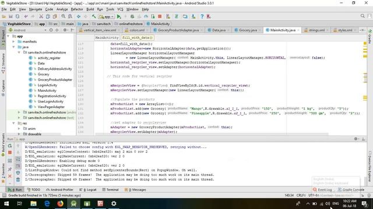Toggle soft-wrap in Run console
Viewport: 373px width, 209px height.
[18, 160]
